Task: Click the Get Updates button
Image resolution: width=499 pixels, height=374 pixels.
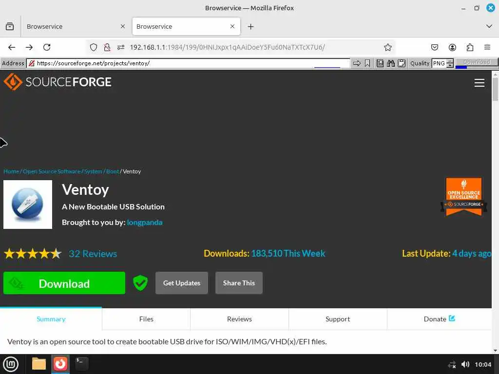Action: pyautogui.click(x=182, y=283)
